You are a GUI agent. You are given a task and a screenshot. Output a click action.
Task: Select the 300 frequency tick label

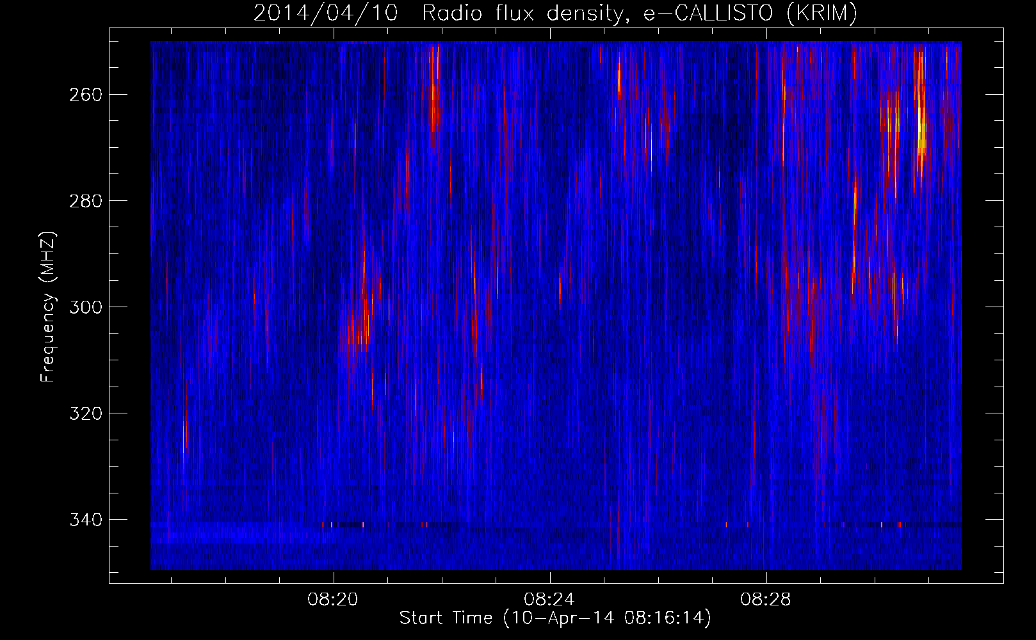[86, 307]
